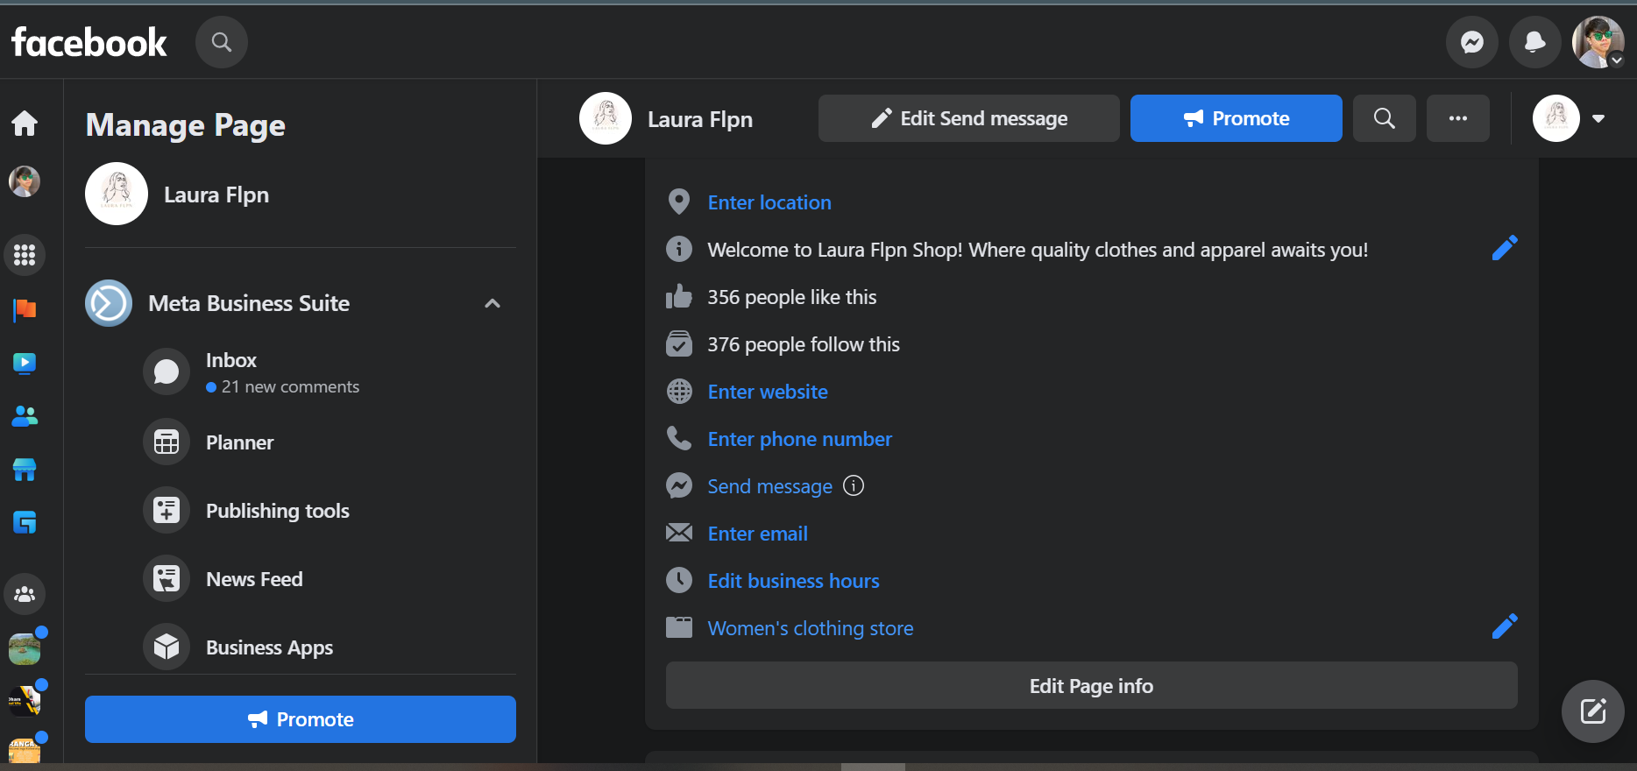Click the Edit business hours link
This screenshot has width=1637, height=771.
point(793,581)
